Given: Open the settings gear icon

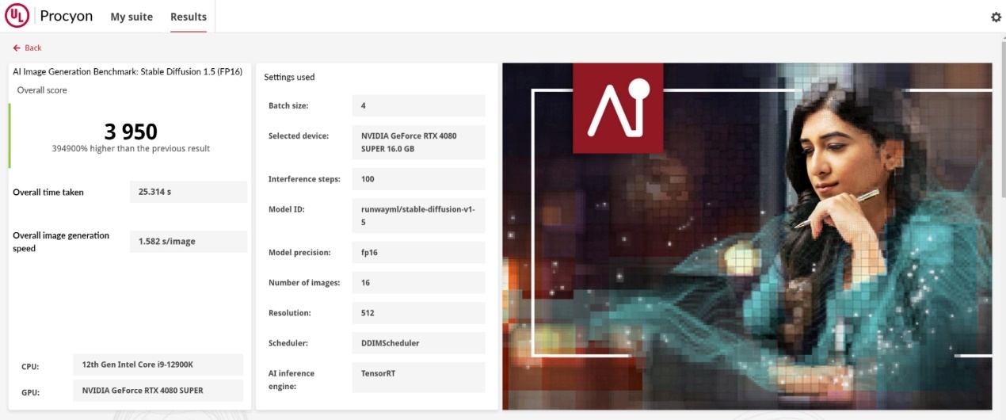Looking at the screenshot, I should [x=996, y=17].
